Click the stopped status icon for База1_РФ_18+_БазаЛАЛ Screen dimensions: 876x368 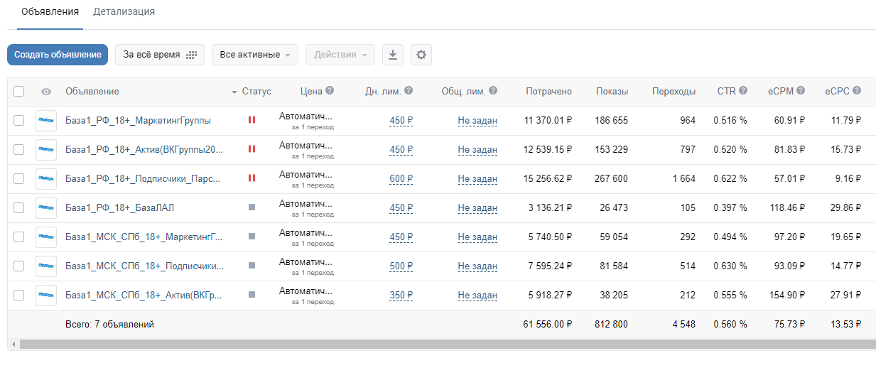252,207
